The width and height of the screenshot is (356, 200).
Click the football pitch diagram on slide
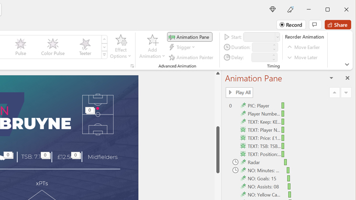(x=98, y=114)
